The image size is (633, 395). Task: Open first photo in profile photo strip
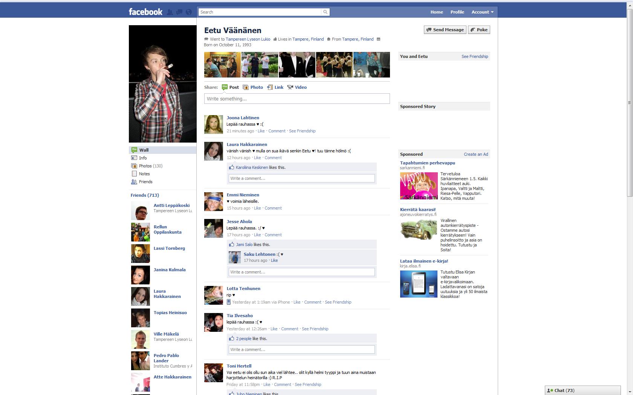[x=222, y=65]
